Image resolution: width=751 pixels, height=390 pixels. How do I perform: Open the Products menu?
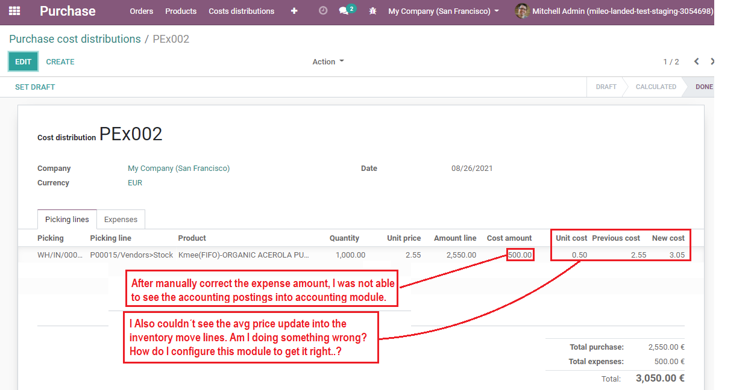181,11
